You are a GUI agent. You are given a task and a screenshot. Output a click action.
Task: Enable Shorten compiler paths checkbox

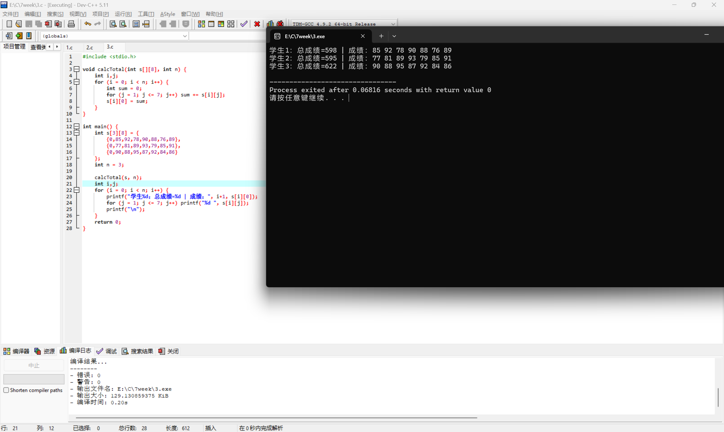(x=6, y=390)
